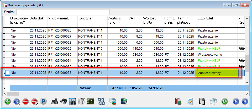Click the horizontal scrollbar right arrow

coord(247,94)
